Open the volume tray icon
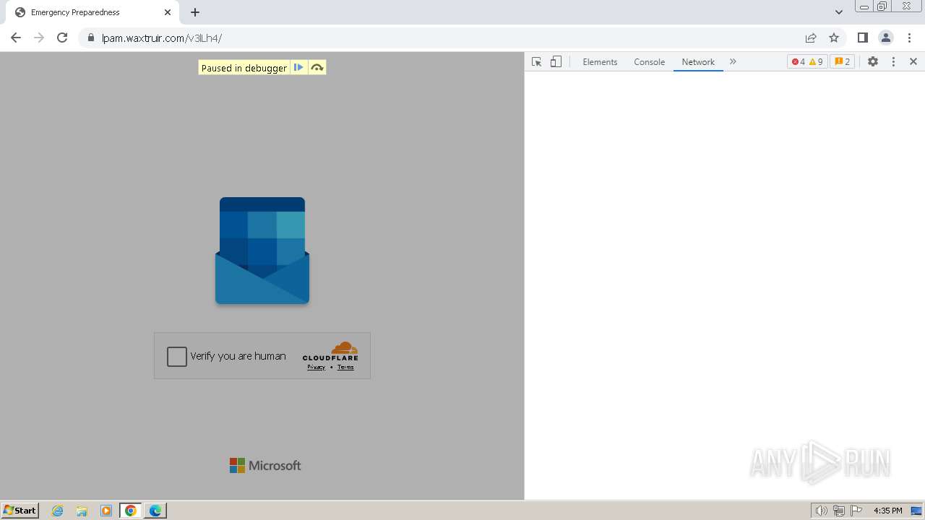 tap(821, 511)
